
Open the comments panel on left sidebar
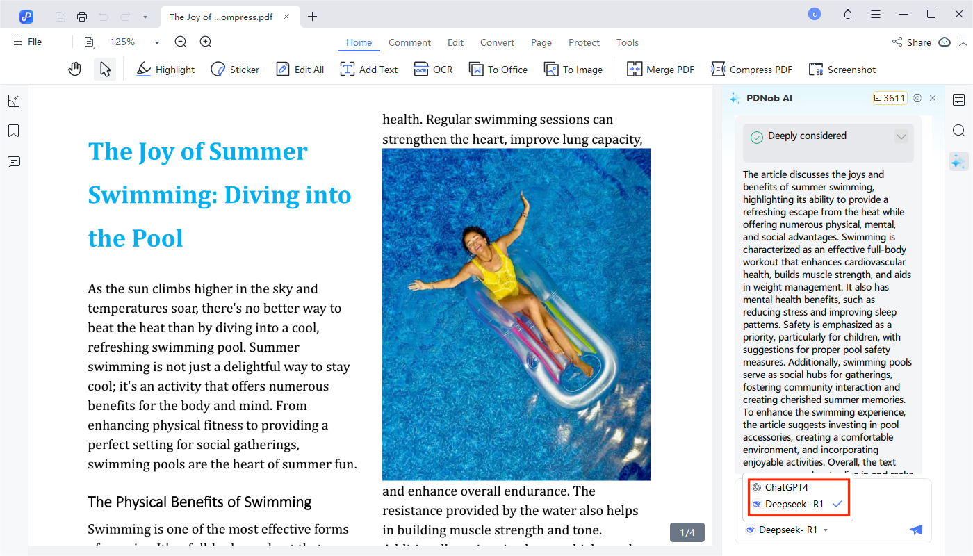pyautogui.click(x=13, y=161)
